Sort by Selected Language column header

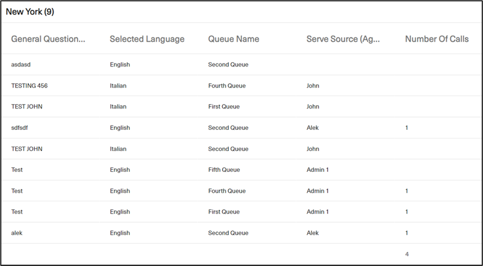[147, 39]
